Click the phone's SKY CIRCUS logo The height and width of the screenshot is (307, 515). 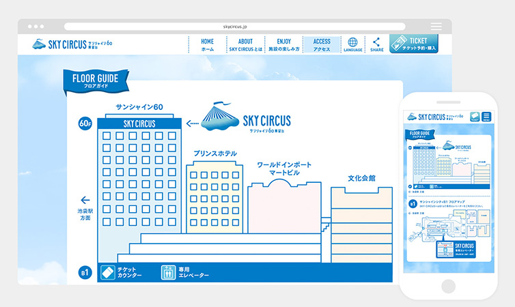[x=435, y=117]
